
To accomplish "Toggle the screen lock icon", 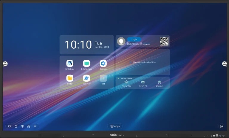I will click(x=16, y=126).
